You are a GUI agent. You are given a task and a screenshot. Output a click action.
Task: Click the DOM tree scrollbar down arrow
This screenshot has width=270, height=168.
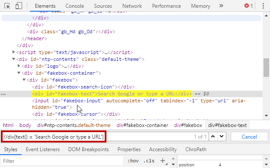coord(266,116)
